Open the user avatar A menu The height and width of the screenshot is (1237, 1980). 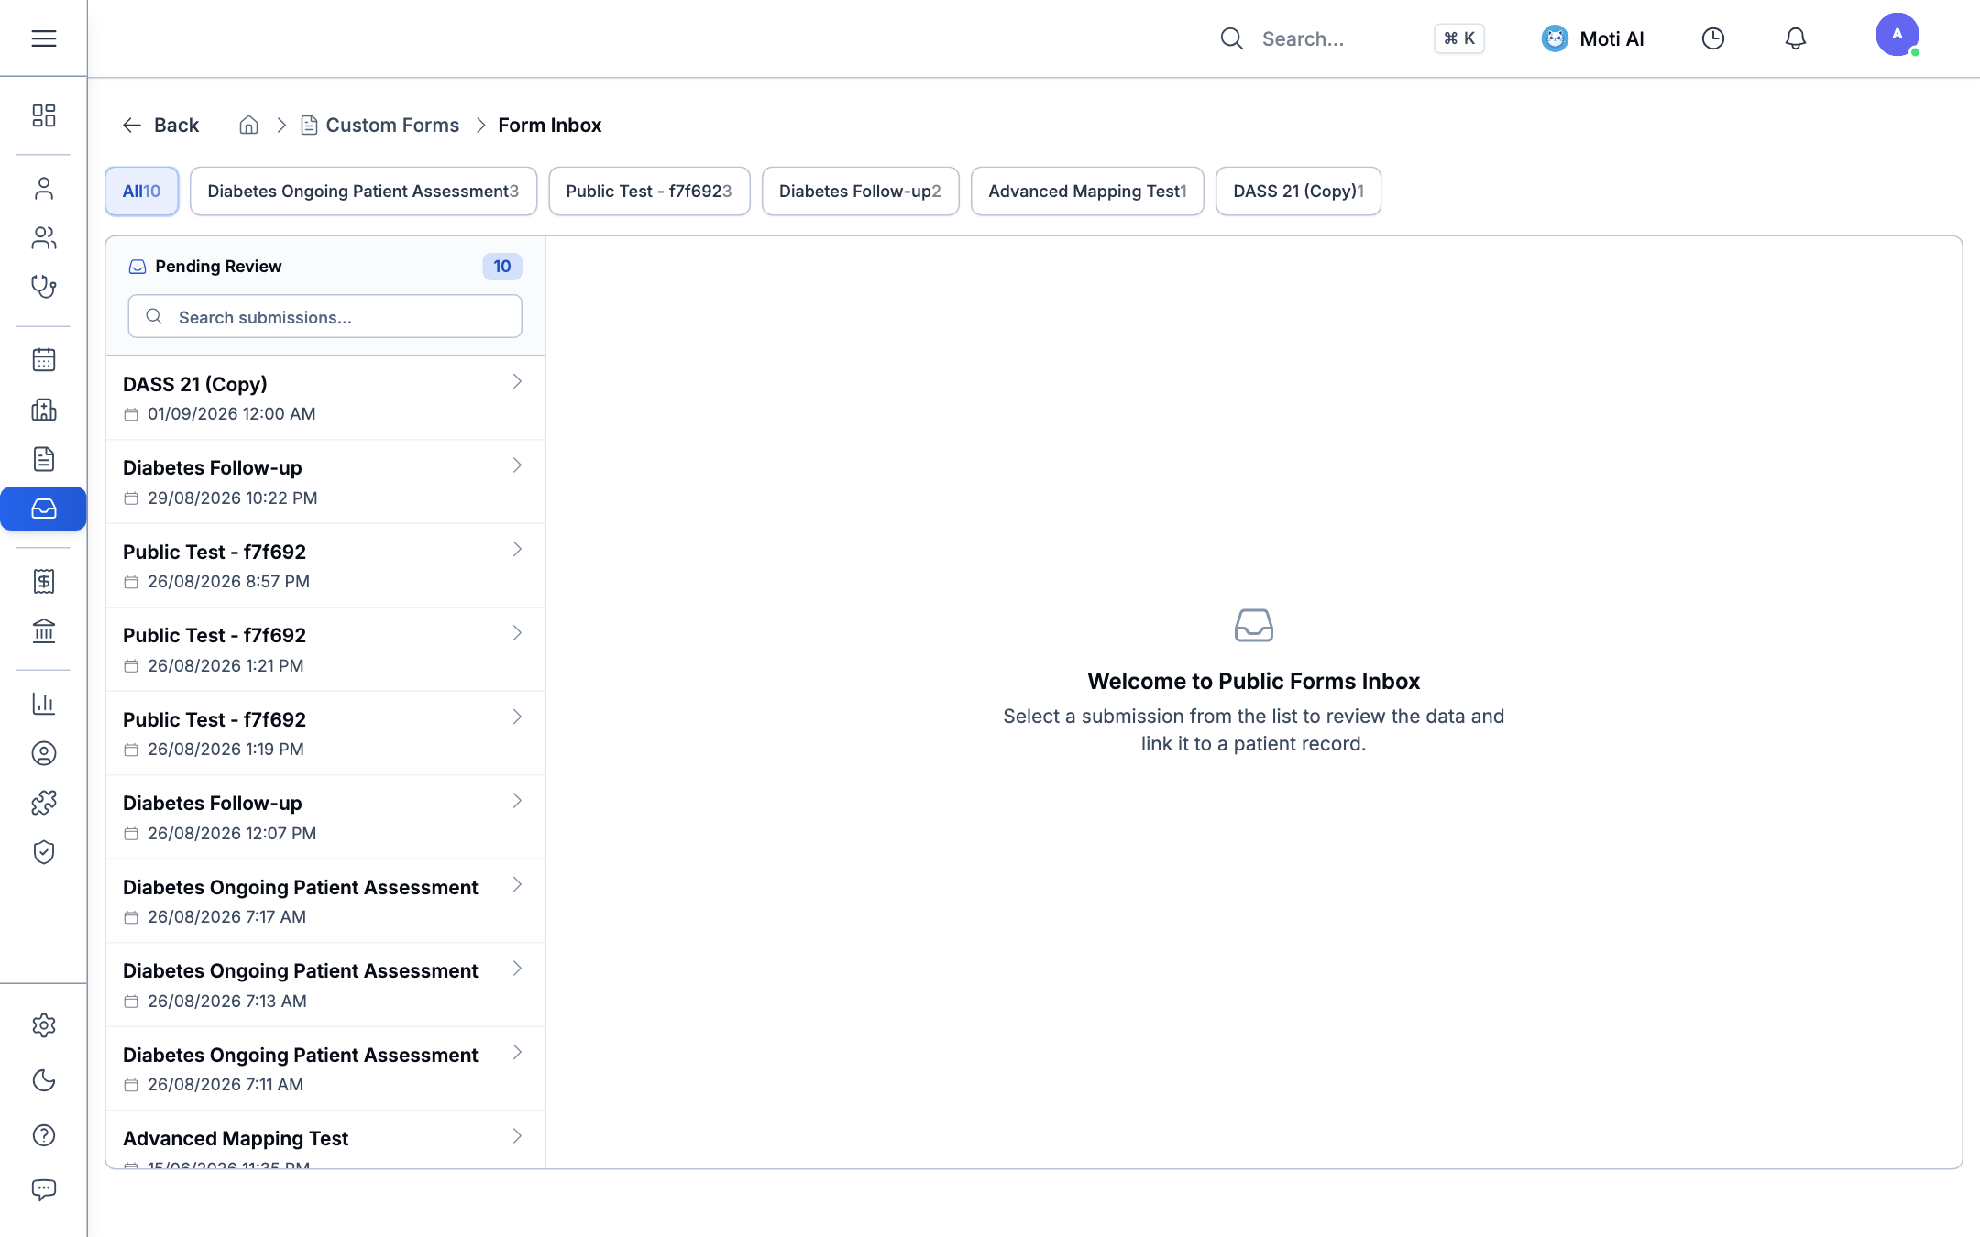pos(1897,35)
